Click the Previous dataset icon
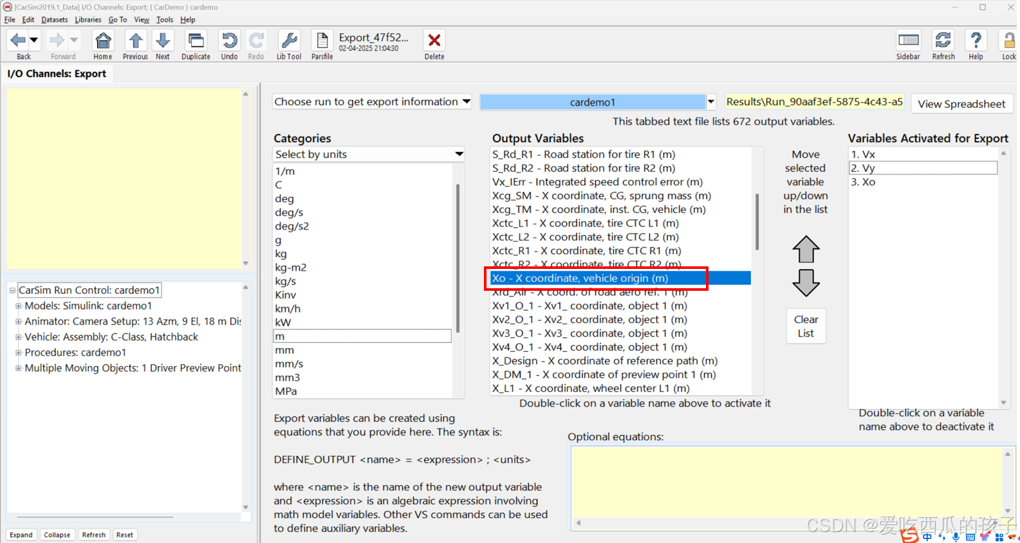Image resolution: width=1020 pixels, height=543 pixels. 135,41
